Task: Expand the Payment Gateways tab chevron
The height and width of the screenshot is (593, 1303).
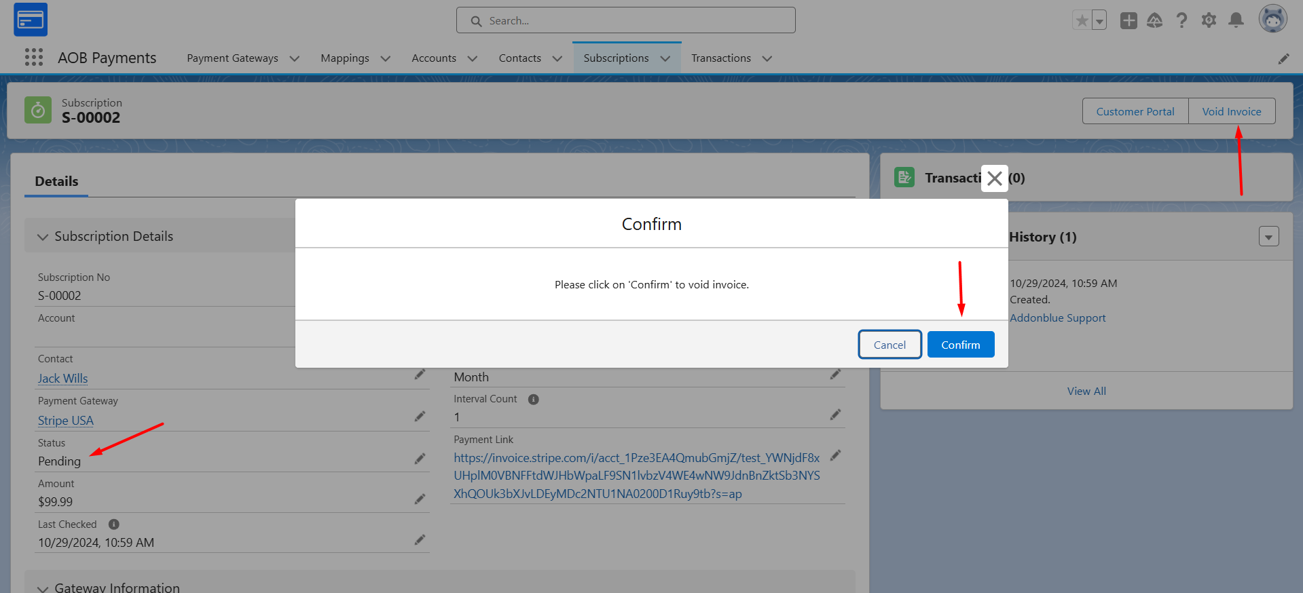Action: [295, 59]
